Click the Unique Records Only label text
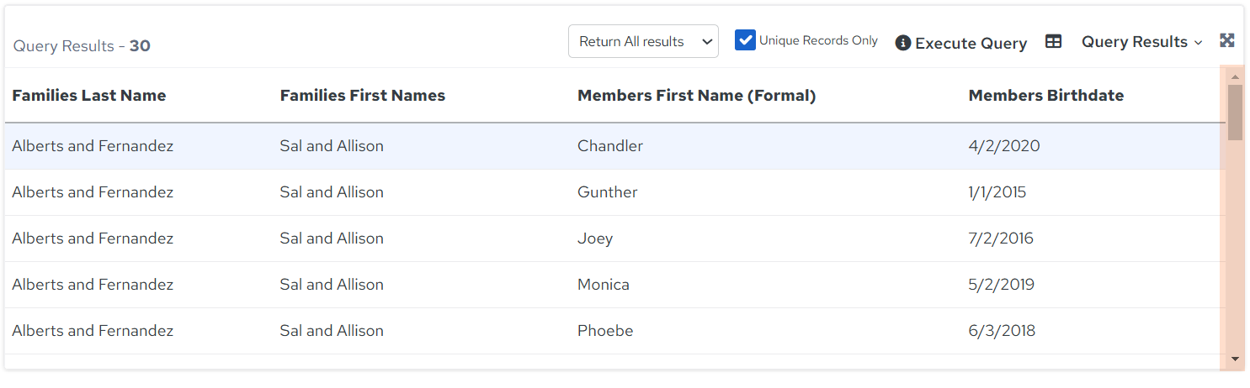The width and height of the screenshot is (1250, 388). (818, 40)
